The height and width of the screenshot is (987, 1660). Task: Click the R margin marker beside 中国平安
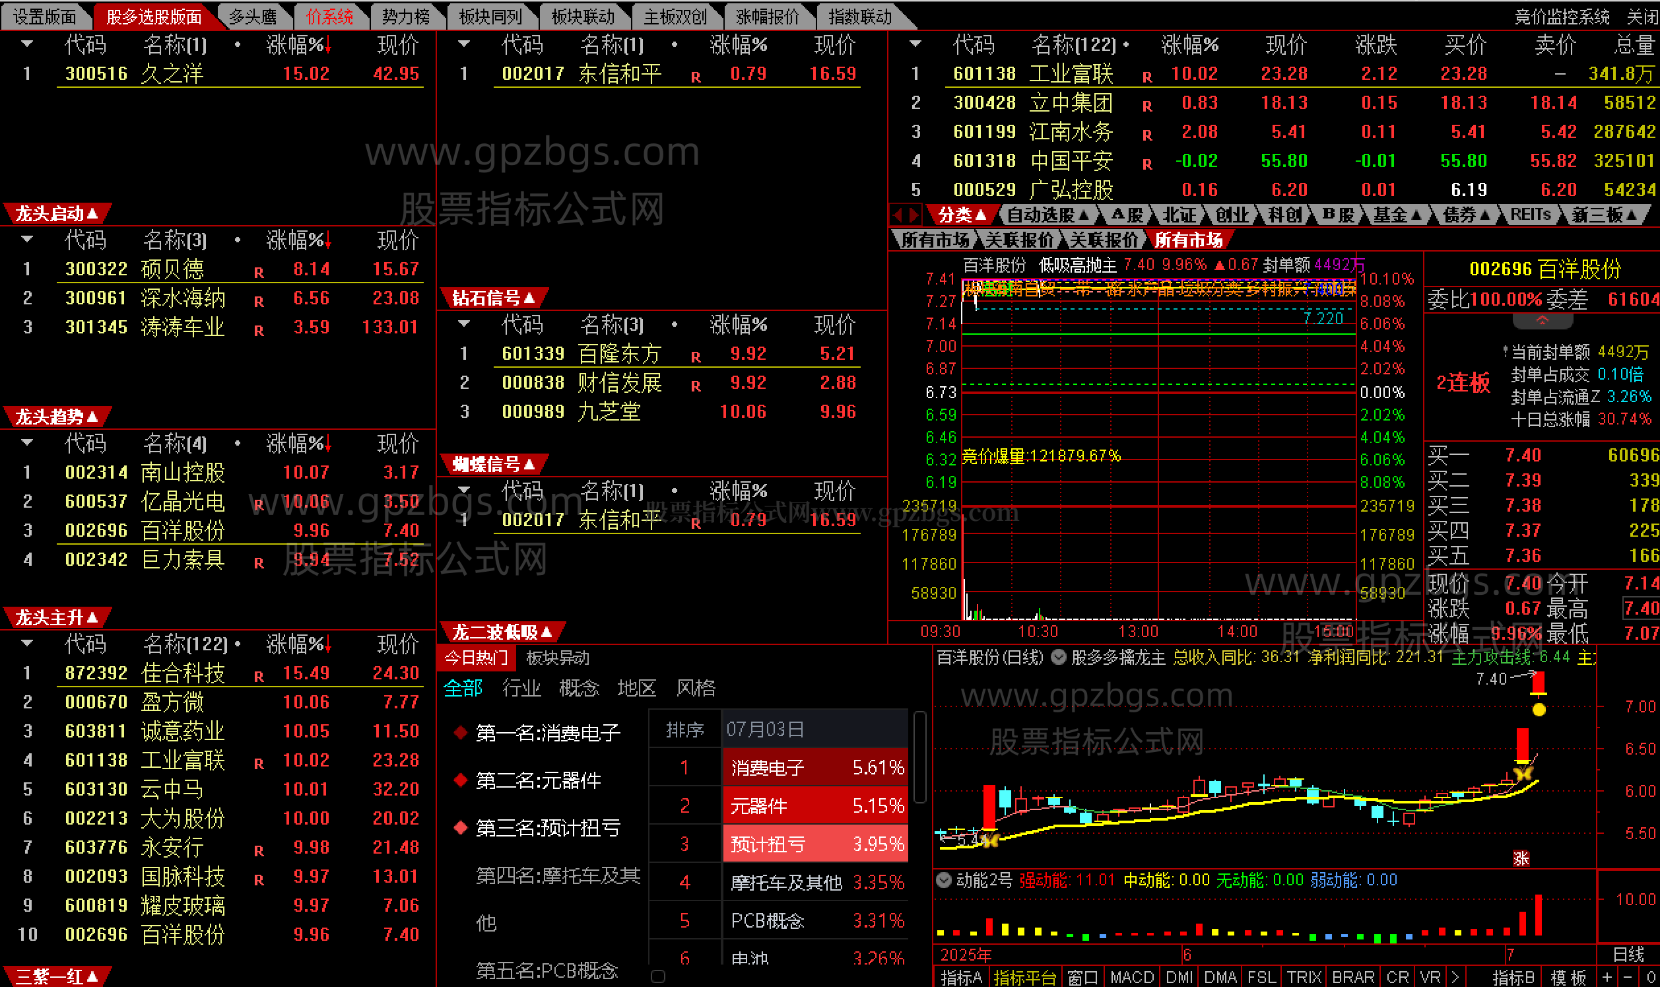point(1146,164)
